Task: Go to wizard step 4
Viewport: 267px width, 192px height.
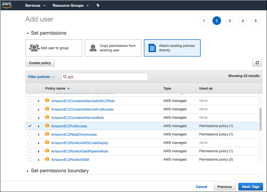Action: coord(243,21)
